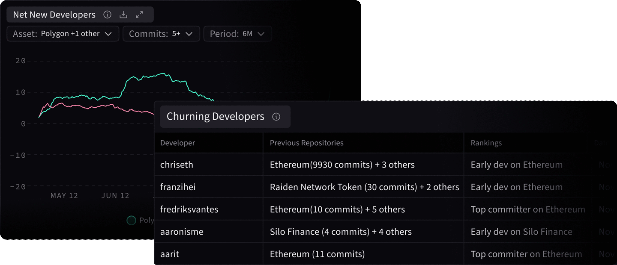Screen dimensions: 617x265
Task: Click the Previous Repositories column header
Action: click(306, 143)
